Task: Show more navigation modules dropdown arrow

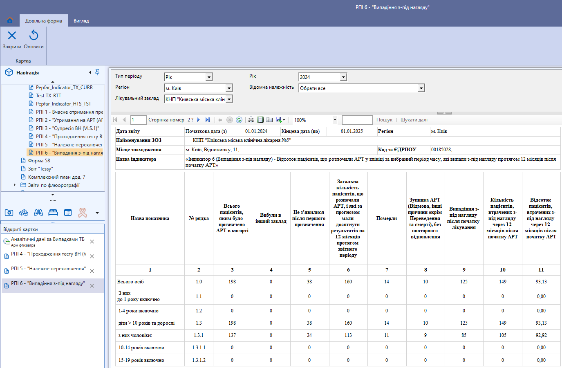Action: 97,213
